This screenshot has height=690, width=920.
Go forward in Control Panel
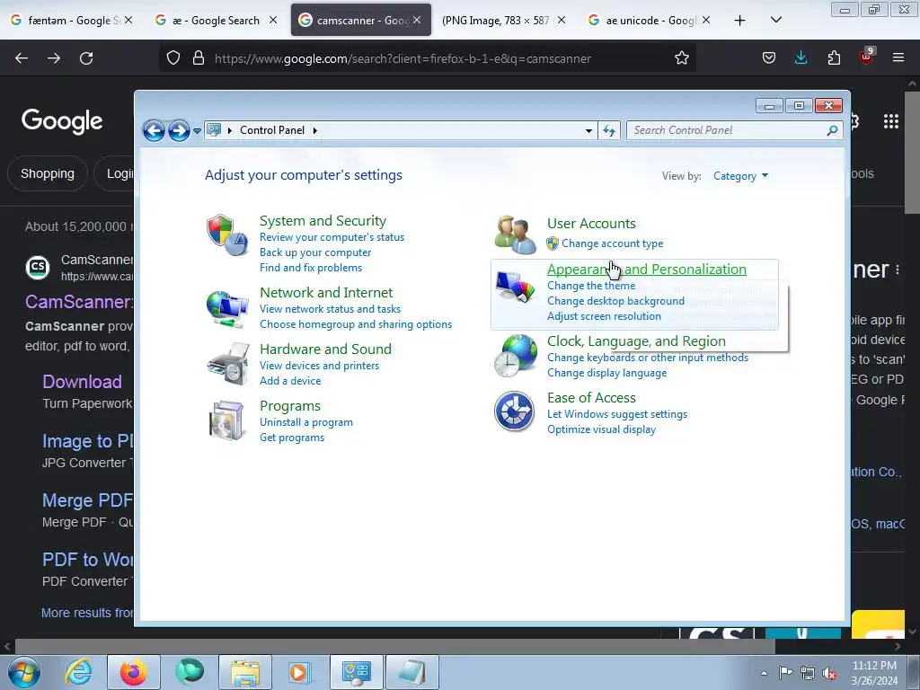(x=179, y=130)
